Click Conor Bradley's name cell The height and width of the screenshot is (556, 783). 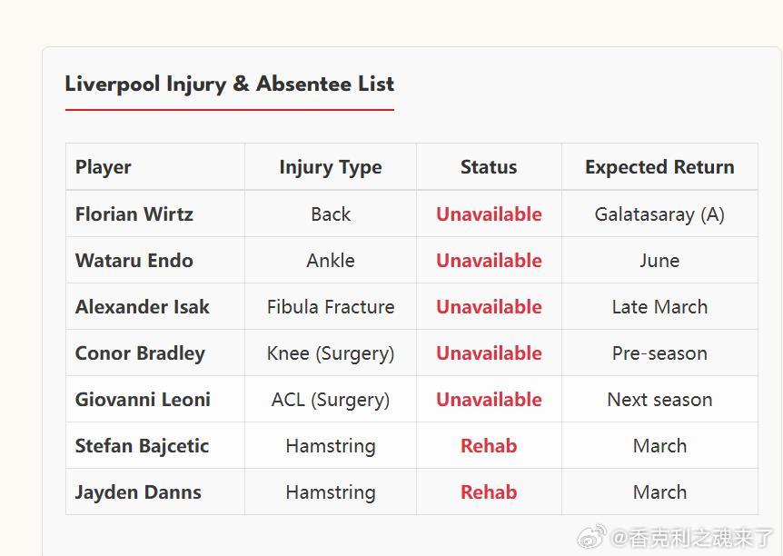tap(140, 353)
